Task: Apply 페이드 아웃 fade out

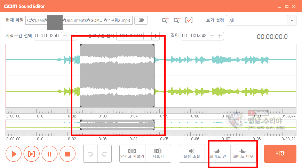Action: 243,154
